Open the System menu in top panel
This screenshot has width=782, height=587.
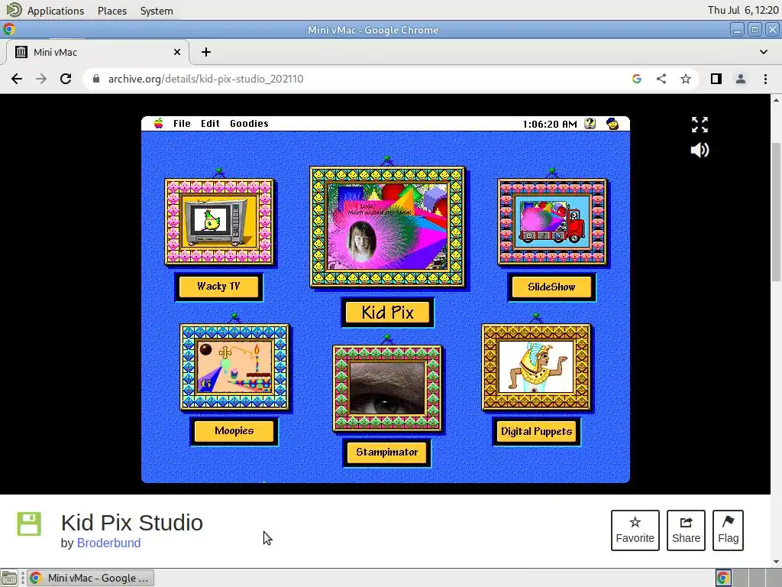pyautogui.click(x=157, y=11)
